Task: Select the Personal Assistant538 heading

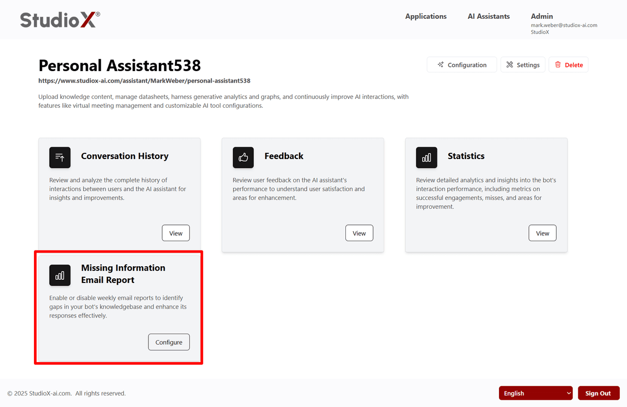Action: (120, 65)
